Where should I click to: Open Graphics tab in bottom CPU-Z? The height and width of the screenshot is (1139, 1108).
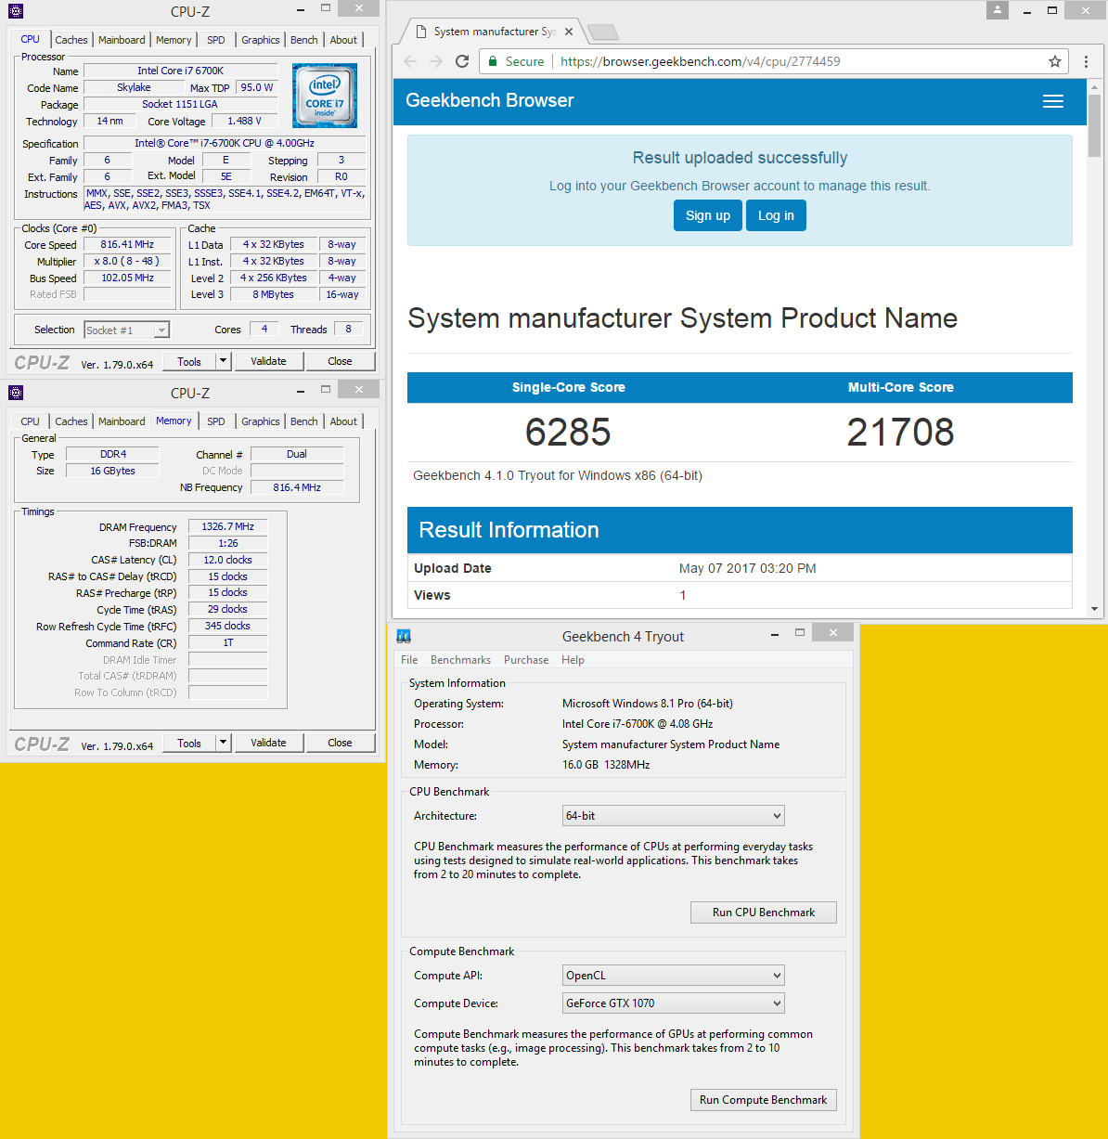[261, 421]
